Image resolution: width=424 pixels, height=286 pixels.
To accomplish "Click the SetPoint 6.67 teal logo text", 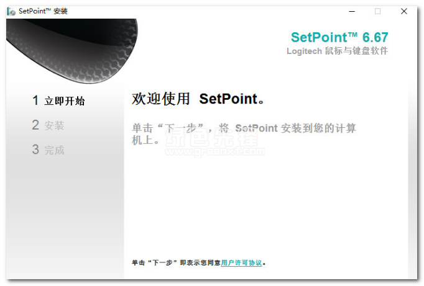I will (x=339, y=37).
